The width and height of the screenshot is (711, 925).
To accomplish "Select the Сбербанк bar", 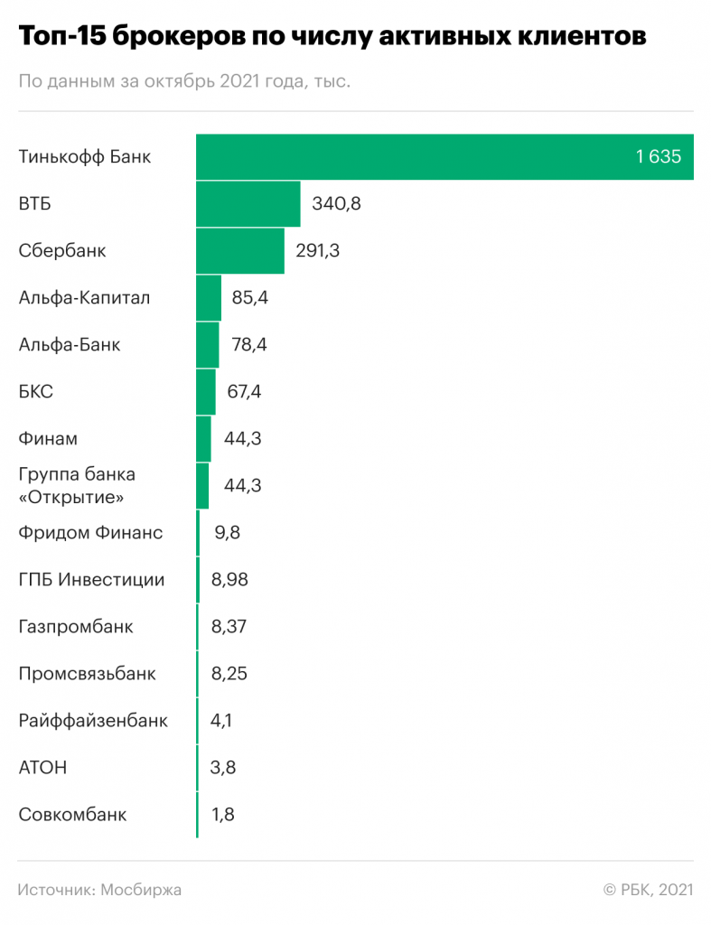I will 240,251.
